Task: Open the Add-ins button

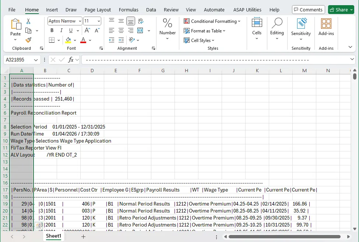Action: point(326,28)
